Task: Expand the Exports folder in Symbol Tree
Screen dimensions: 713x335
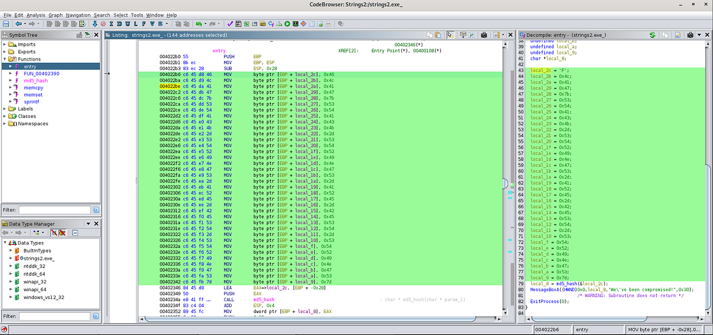Action: pos(5,52)
